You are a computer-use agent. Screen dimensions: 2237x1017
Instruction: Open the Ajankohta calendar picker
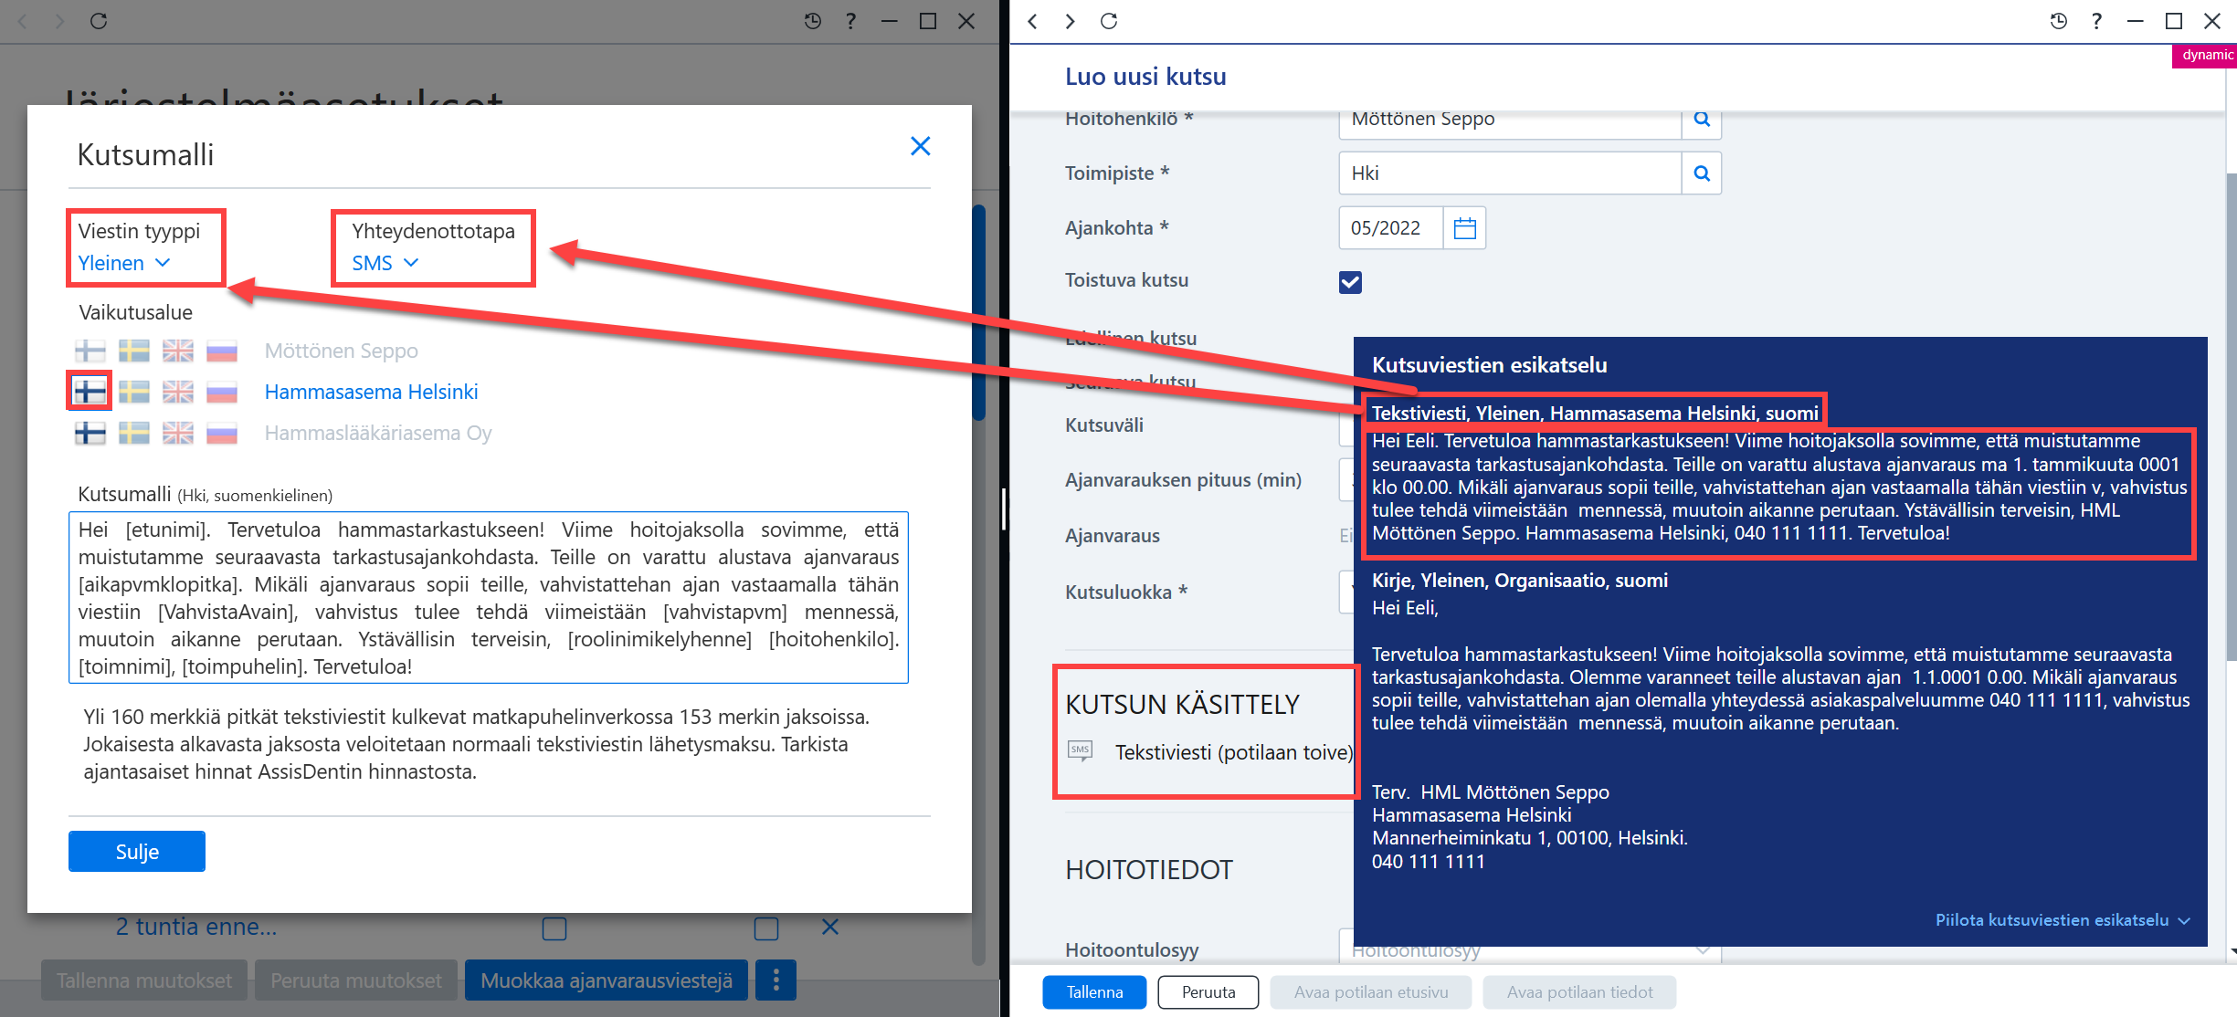tap(1464, 227)
